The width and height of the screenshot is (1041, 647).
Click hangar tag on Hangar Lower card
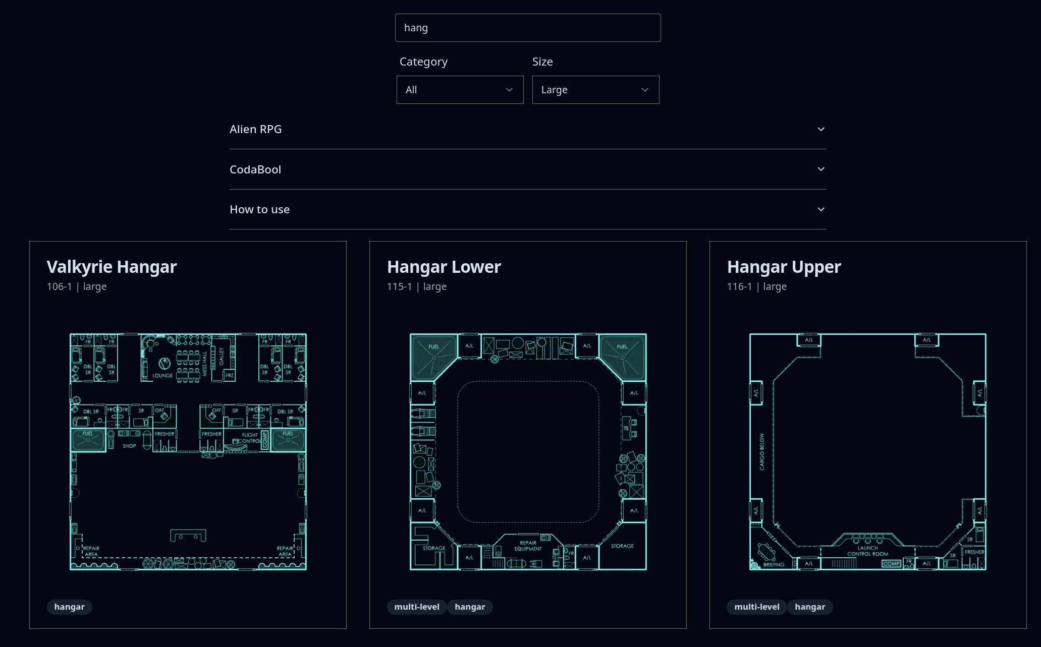pyautogui.click(x=470, y=607)
